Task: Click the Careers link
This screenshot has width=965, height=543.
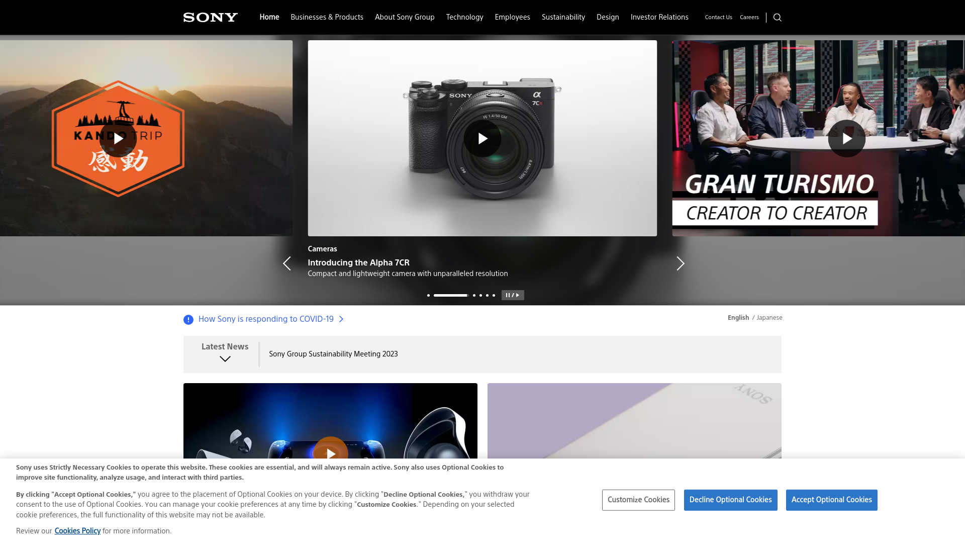Action: pos(749,17)
